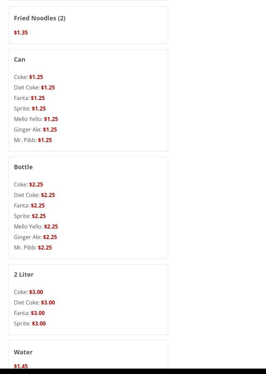Screen dimensions: 266x374
Task: Select the $1.45 Water price
Action: pos(21,366)
